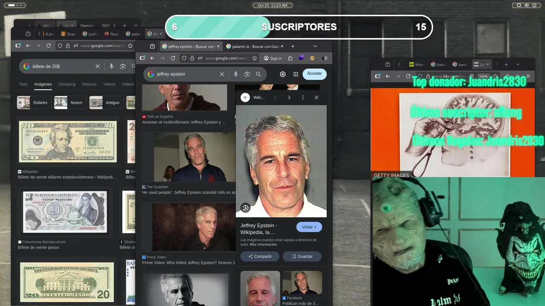Click the Acceder button

point(315,74)
